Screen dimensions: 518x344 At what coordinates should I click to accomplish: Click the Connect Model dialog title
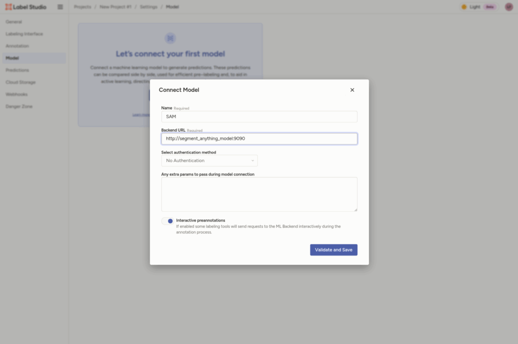coord(179,90)
